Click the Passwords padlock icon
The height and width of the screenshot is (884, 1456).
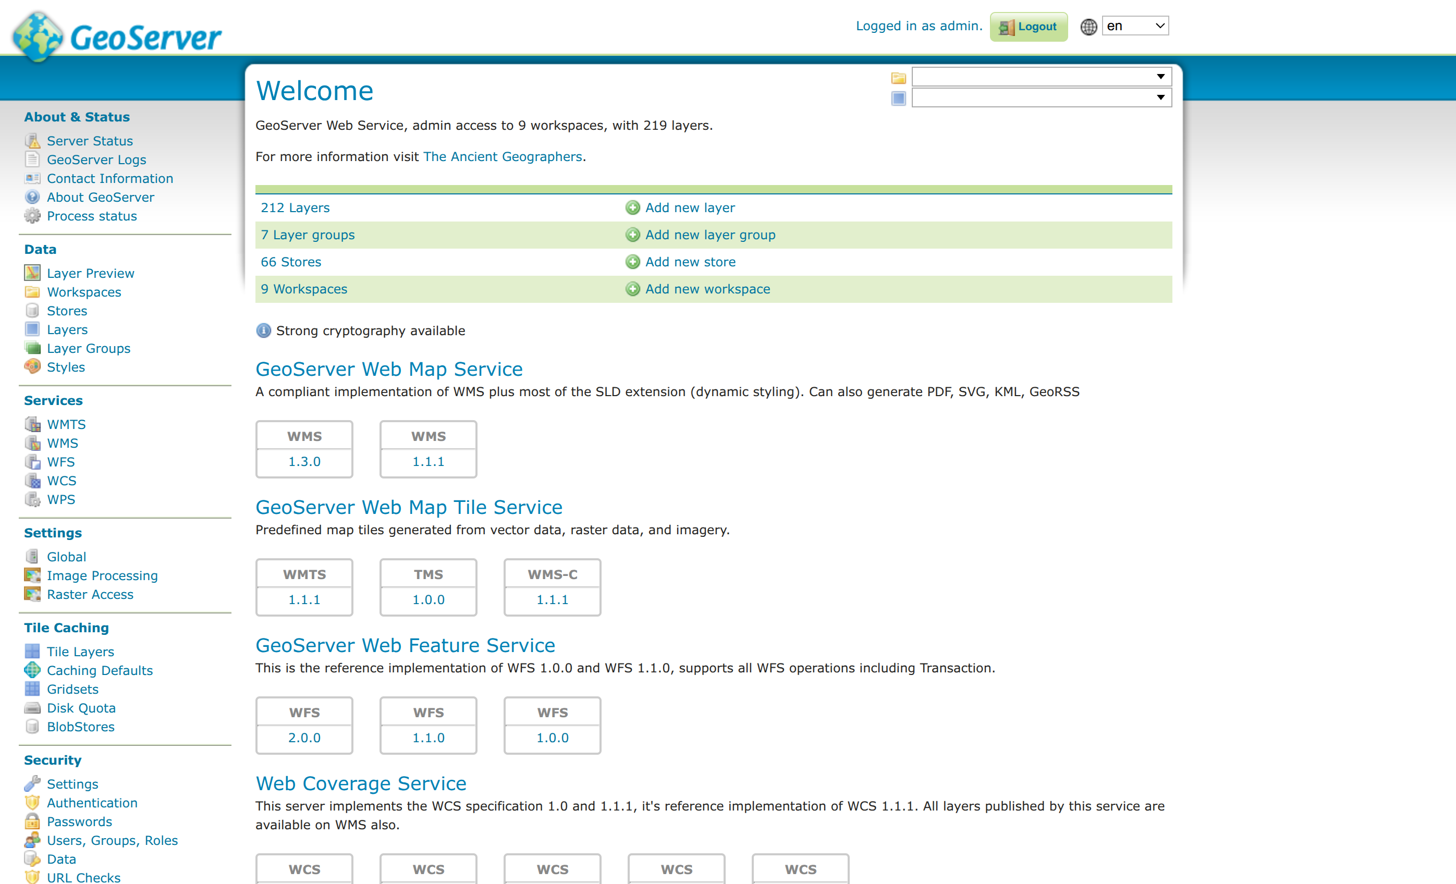(x=32, y=821)
